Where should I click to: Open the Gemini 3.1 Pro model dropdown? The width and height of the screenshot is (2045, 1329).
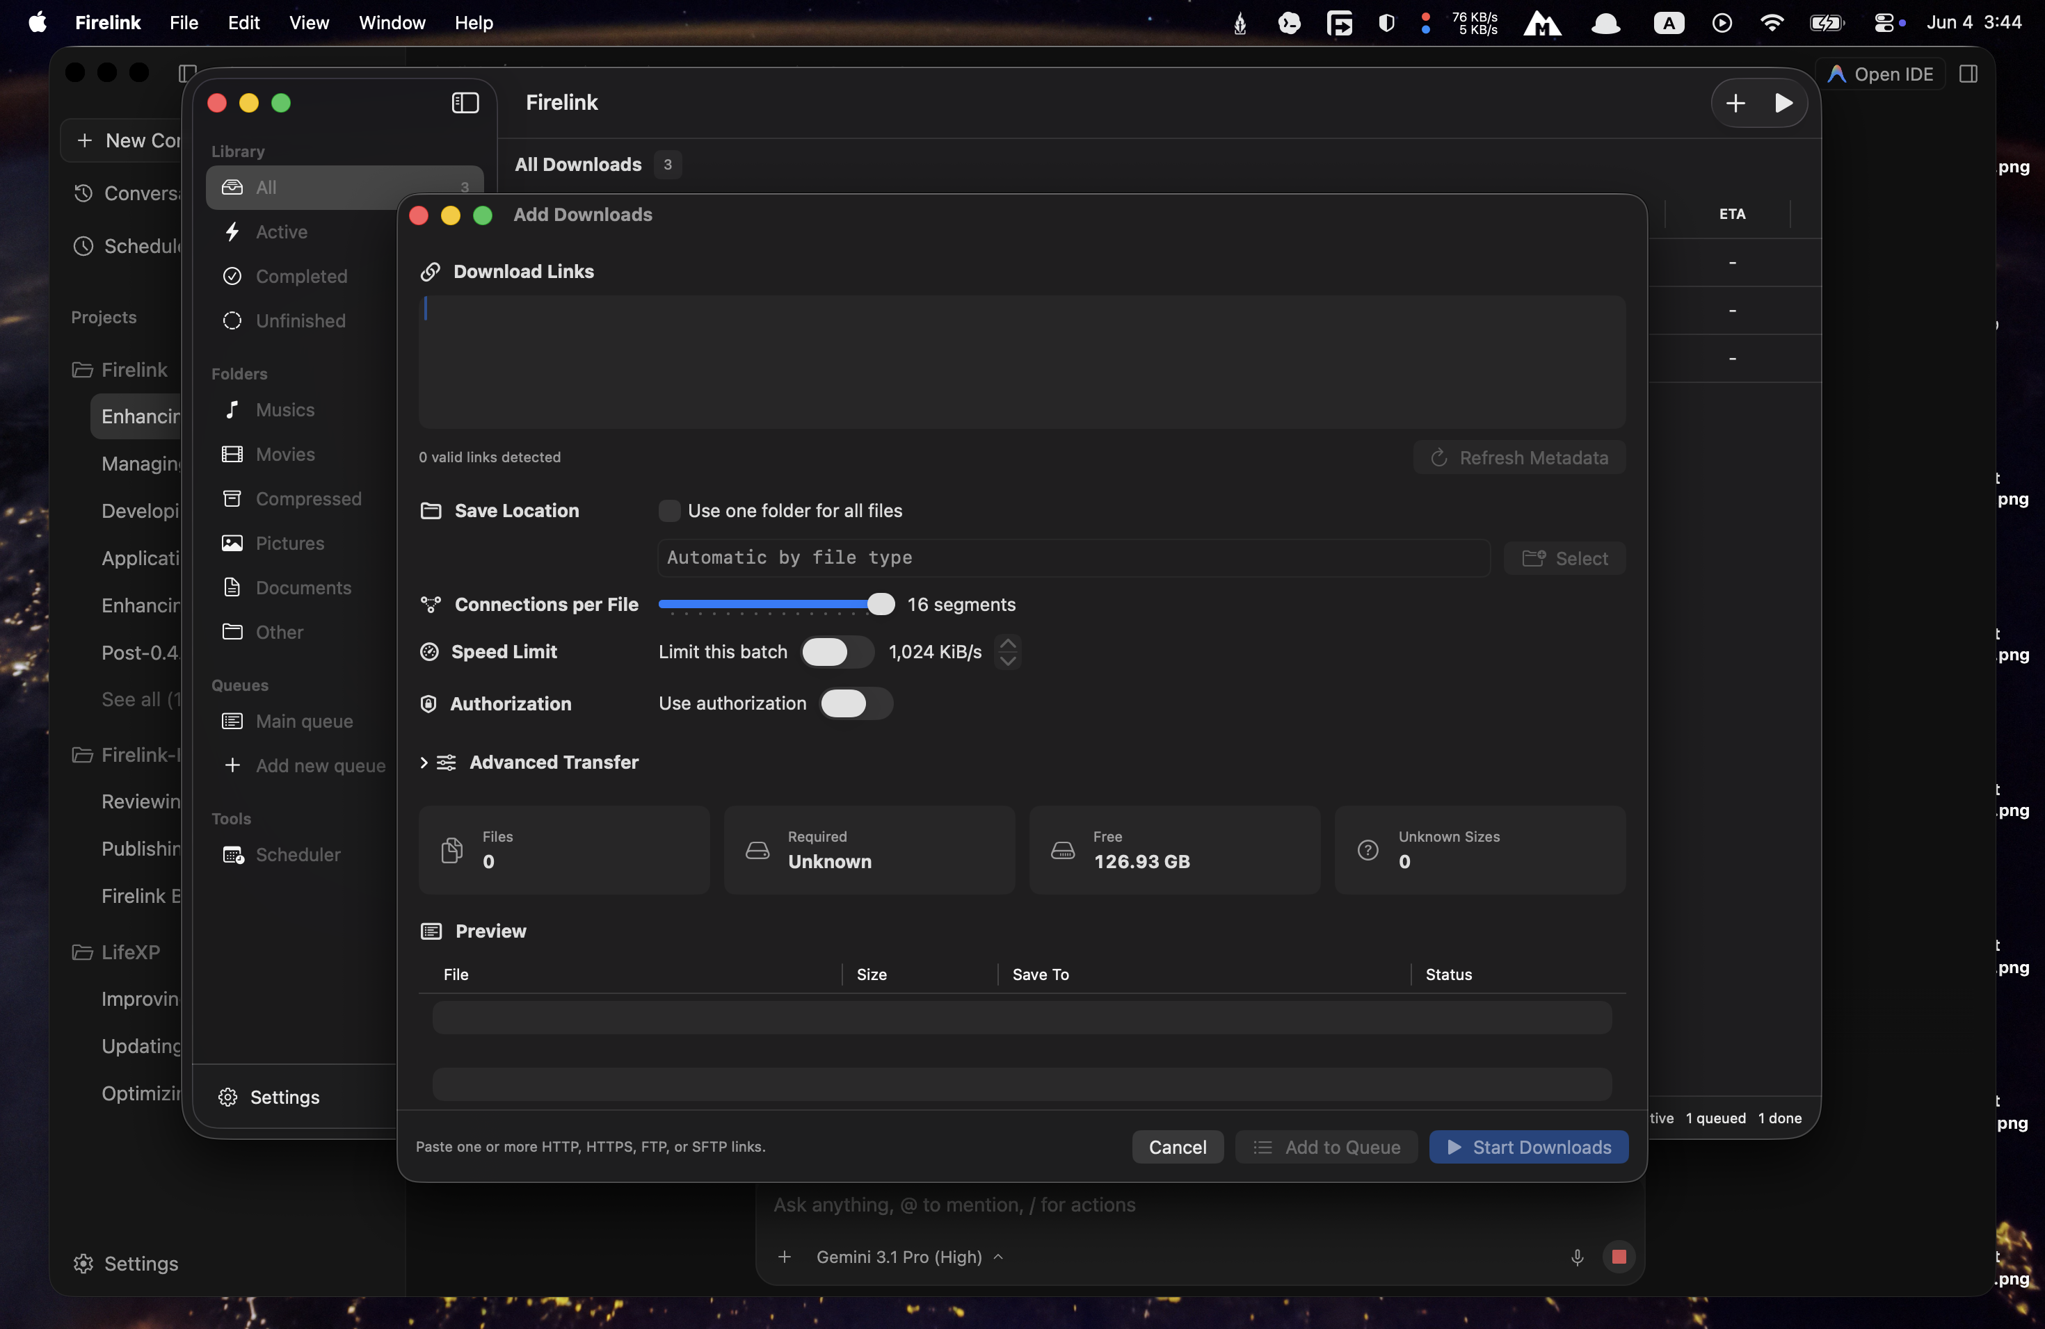(x=910, y=1257)
